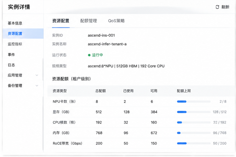Click the 32 / 192 quota ratio
236x157 pixels.
pos(220,122)
